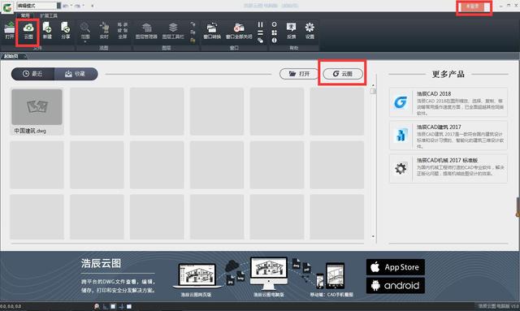The image size is (520, 311).
Task: Show the 最近 recent files tab
Action: pos(32,74)
